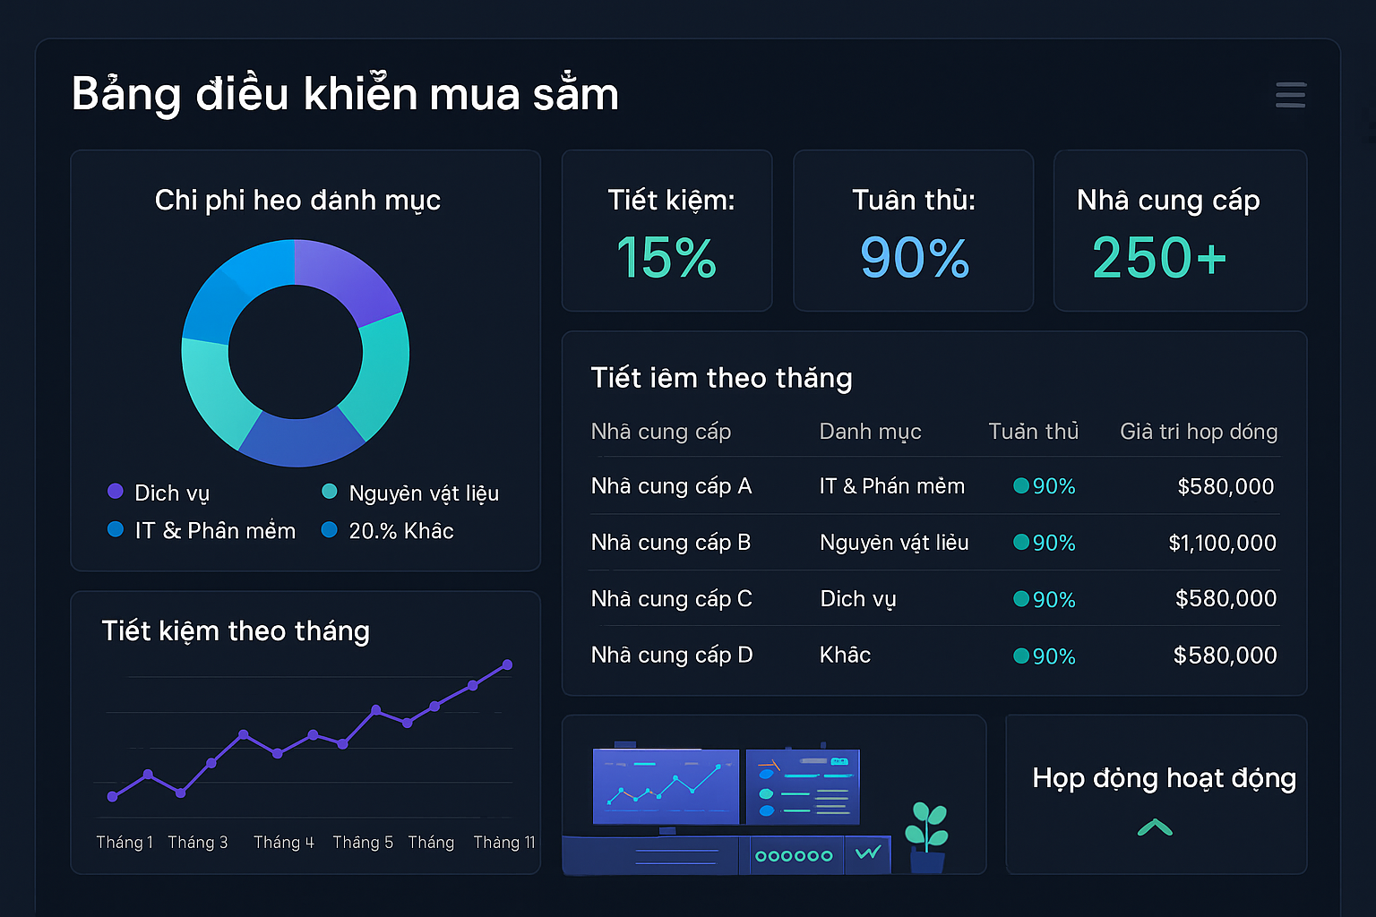Click the checklist screen icon in the illustration
The width and height of the screenshot is (1376, 917).
[x=802, y=786]
